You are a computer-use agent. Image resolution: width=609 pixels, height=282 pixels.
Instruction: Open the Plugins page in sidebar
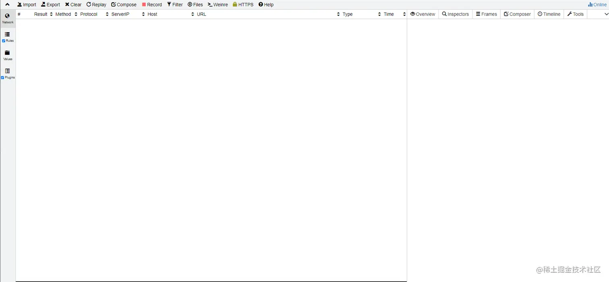[8, 73]
